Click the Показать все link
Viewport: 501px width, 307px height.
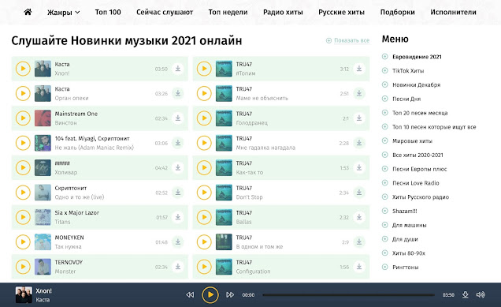(347, 41)
